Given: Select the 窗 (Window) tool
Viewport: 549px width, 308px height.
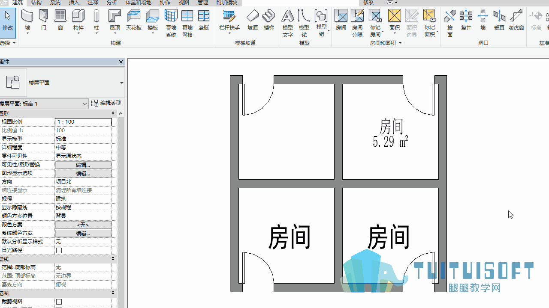Looking at the screenshot, I should 60,21.
